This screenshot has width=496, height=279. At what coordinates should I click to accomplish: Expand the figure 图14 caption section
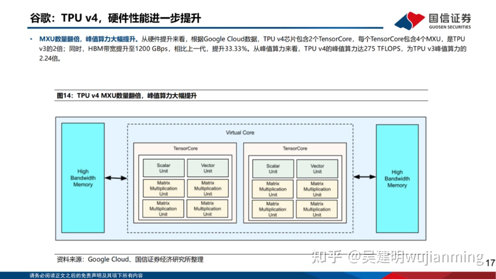pos(128,96)
